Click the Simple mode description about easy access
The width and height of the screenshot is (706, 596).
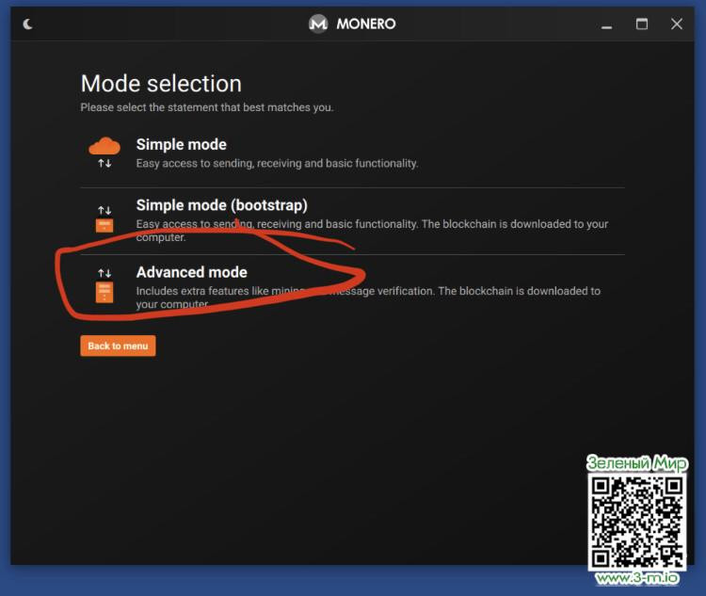click(x=277, y=163)
